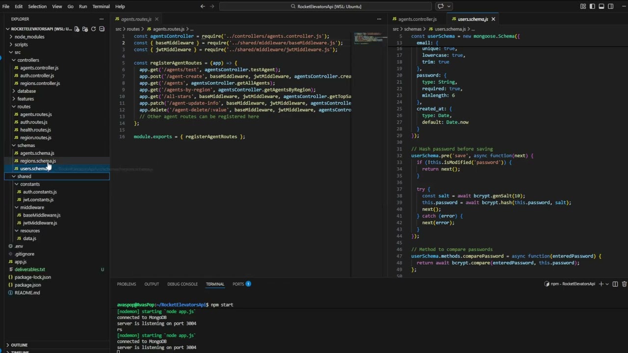
Task: Open the launch profile dropdown beside plus
Action: [607, 284]
